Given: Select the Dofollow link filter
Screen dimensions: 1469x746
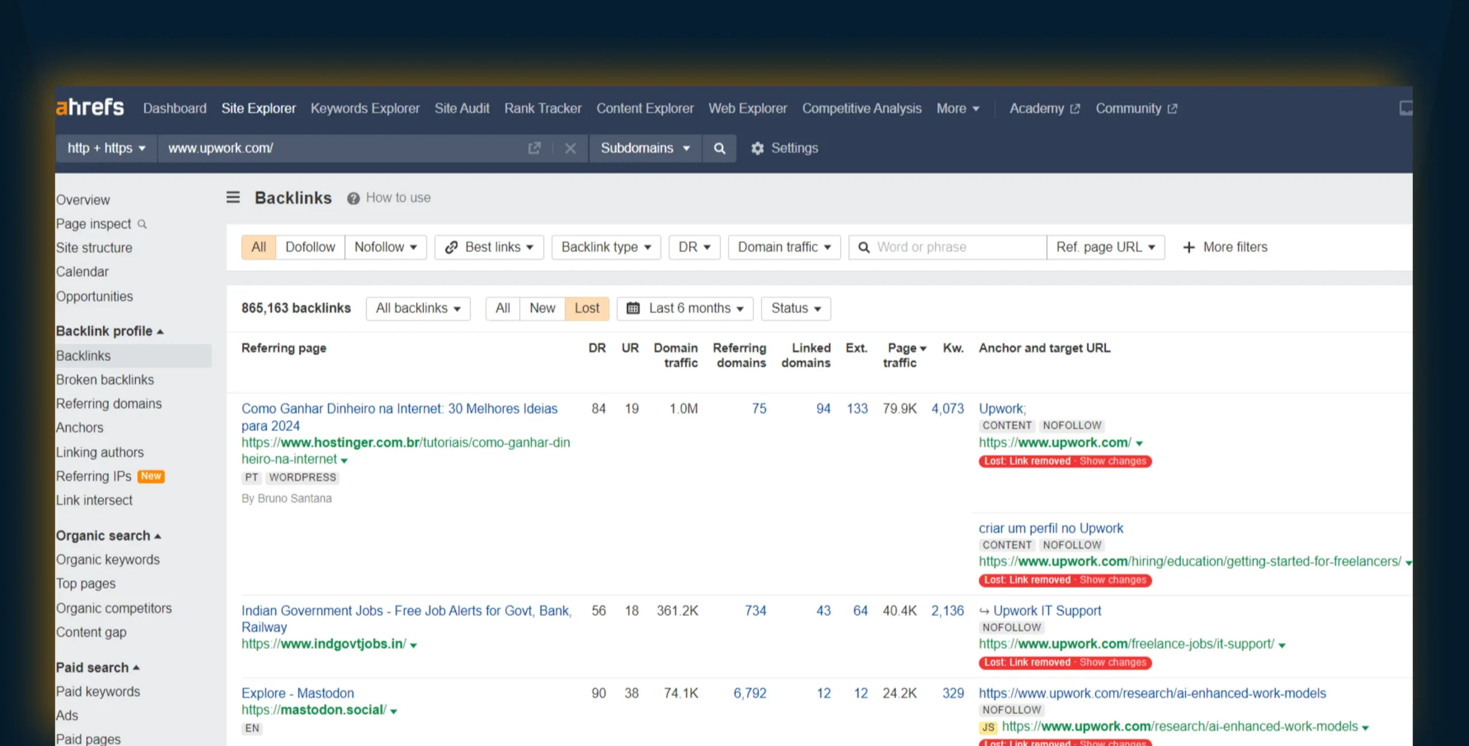Looking at the screenshot, I should click(310, 247).
